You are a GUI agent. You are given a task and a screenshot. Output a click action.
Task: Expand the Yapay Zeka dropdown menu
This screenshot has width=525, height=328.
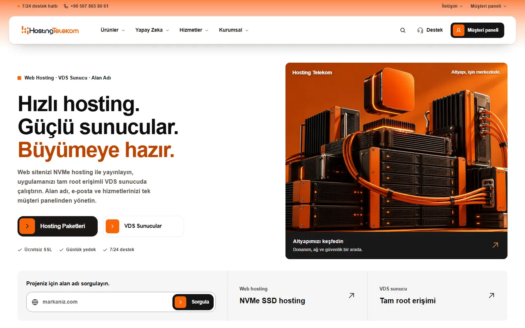[x=152, y=30]
